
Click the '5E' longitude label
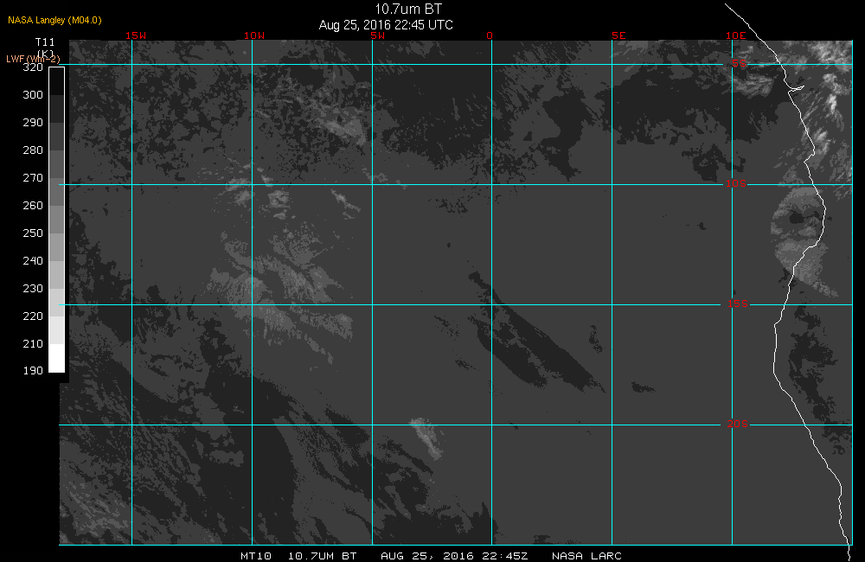pyautogui.click(x=619, y=35)
